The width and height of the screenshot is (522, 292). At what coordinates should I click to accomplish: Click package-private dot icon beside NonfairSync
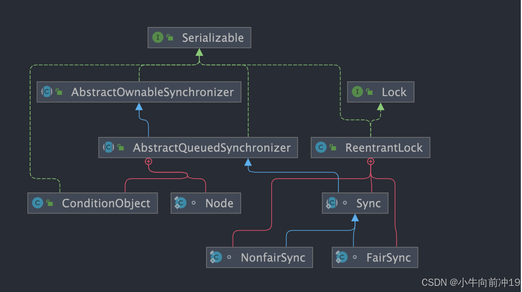tap(229, 257)
